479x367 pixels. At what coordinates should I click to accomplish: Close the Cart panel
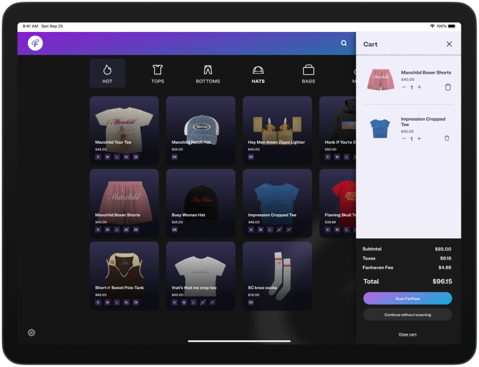pyautogui.click(x=449, y=44)
